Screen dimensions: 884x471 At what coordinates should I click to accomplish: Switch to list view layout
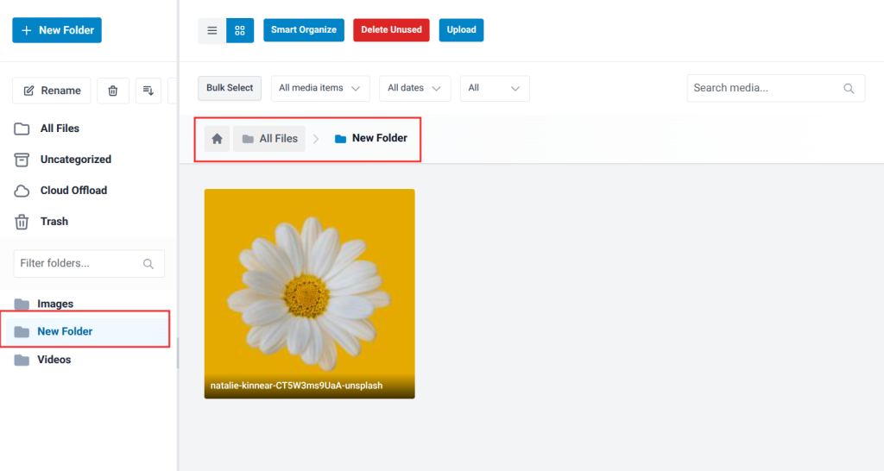click(212, 30)
